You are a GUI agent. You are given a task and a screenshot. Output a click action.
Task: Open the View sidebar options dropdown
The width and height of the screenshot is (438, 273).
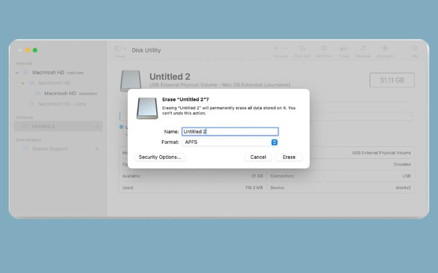(120, 49)
